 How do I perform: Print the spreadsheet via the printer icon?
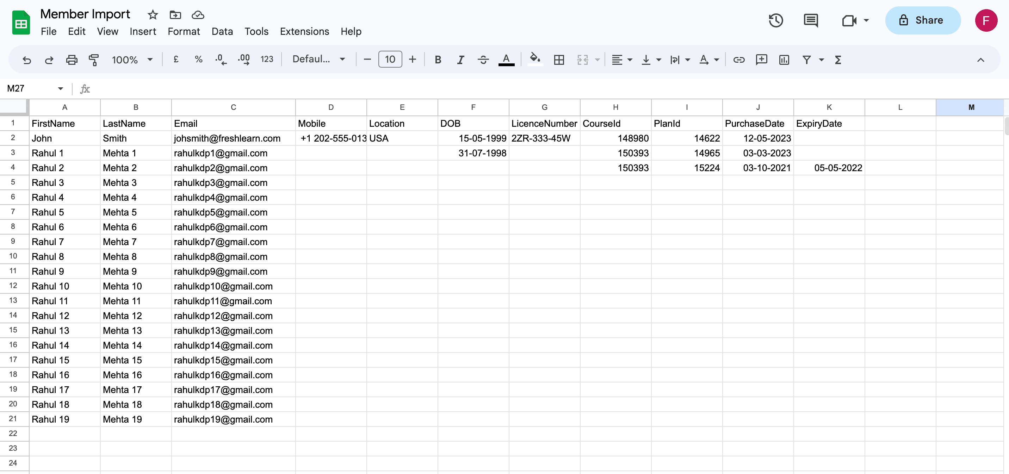[71, 60]
